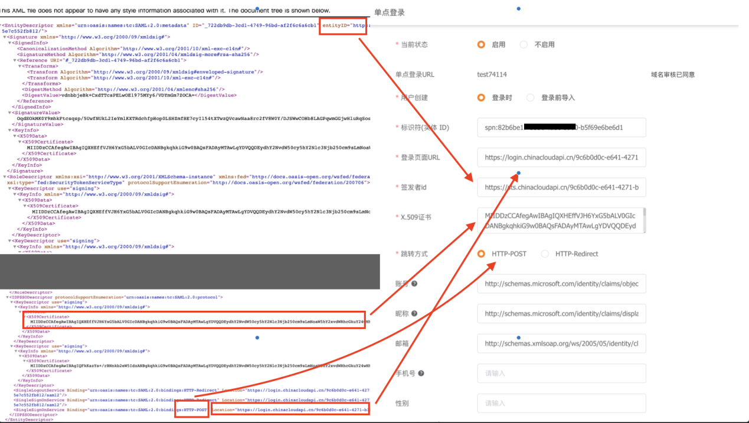
Task: Click the empty 性别 input field
Action: [x=561, y=403]
